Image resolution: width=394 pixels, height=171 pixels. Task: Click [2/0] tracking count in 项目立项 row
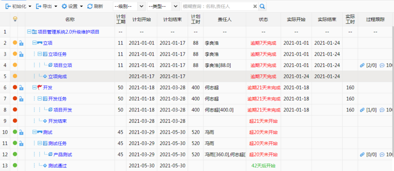[372, 66]
